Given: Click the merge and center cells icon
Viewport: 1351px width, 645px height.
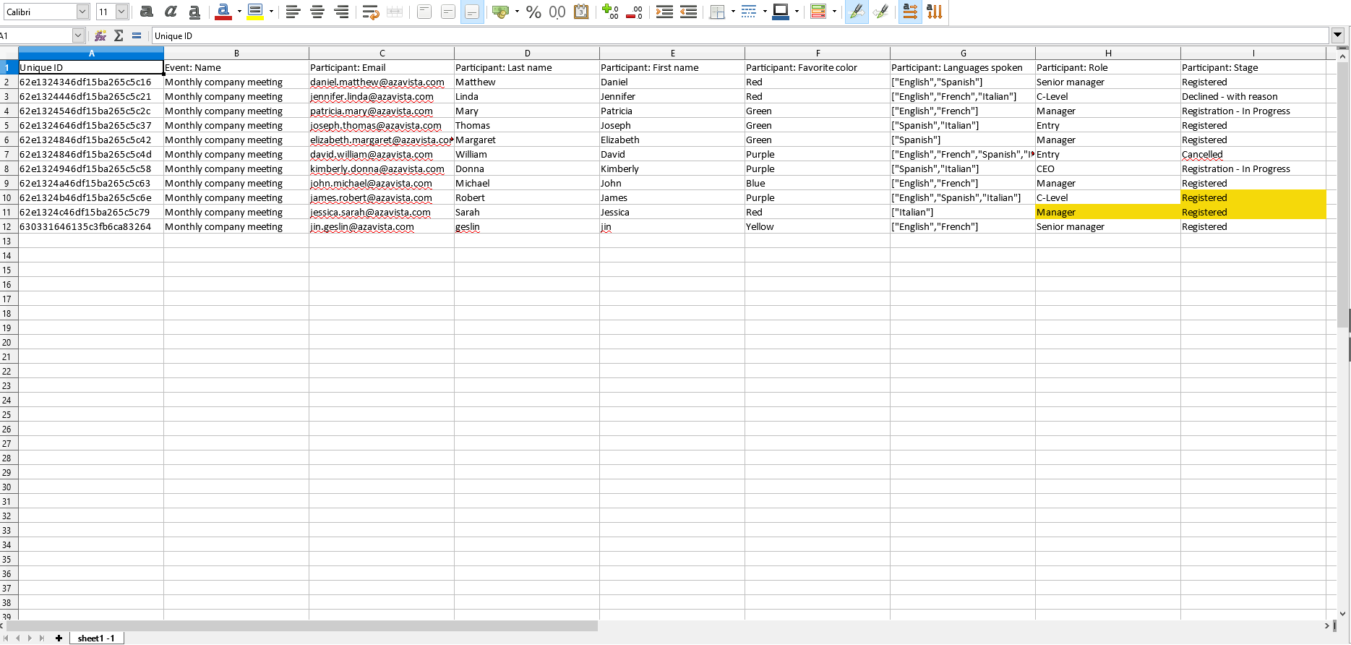Looking at the screenshot, I should coord(395,12).
